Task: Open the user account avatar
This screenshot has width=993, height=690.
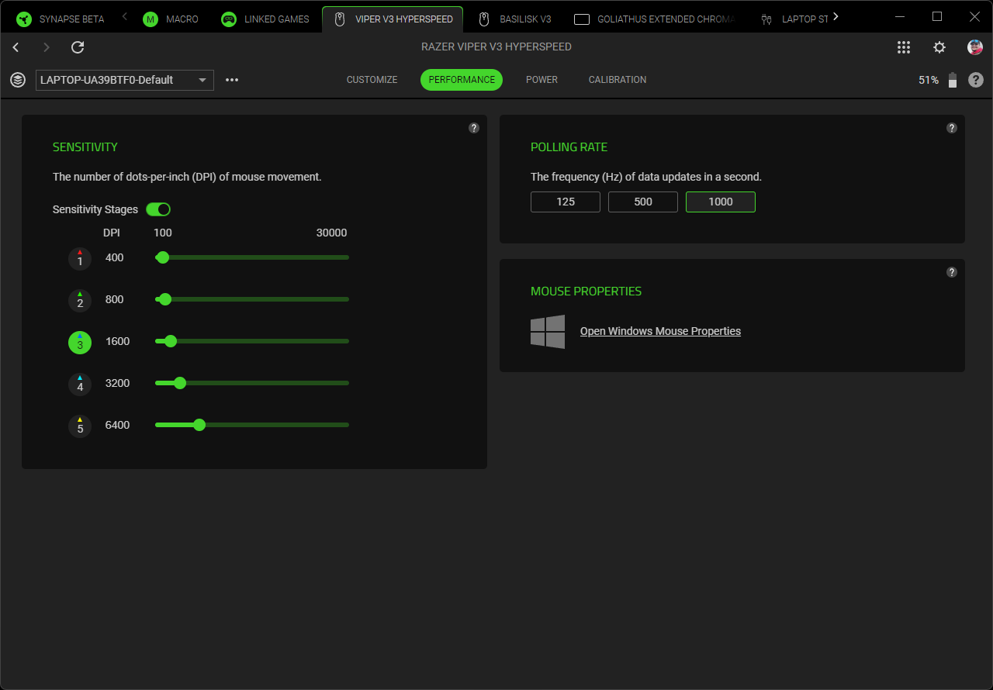Action: 975,47
